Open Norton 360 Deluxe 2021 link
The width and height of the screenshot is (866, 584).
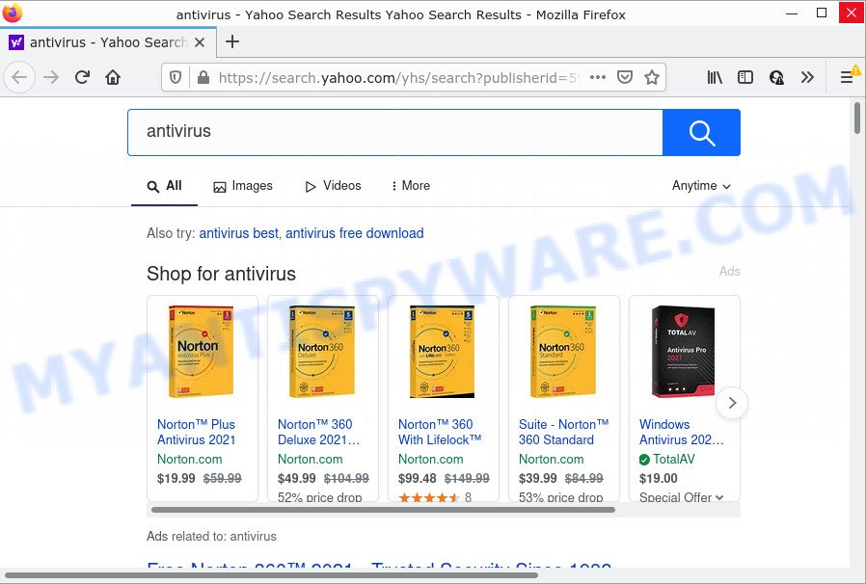point(318,432)
